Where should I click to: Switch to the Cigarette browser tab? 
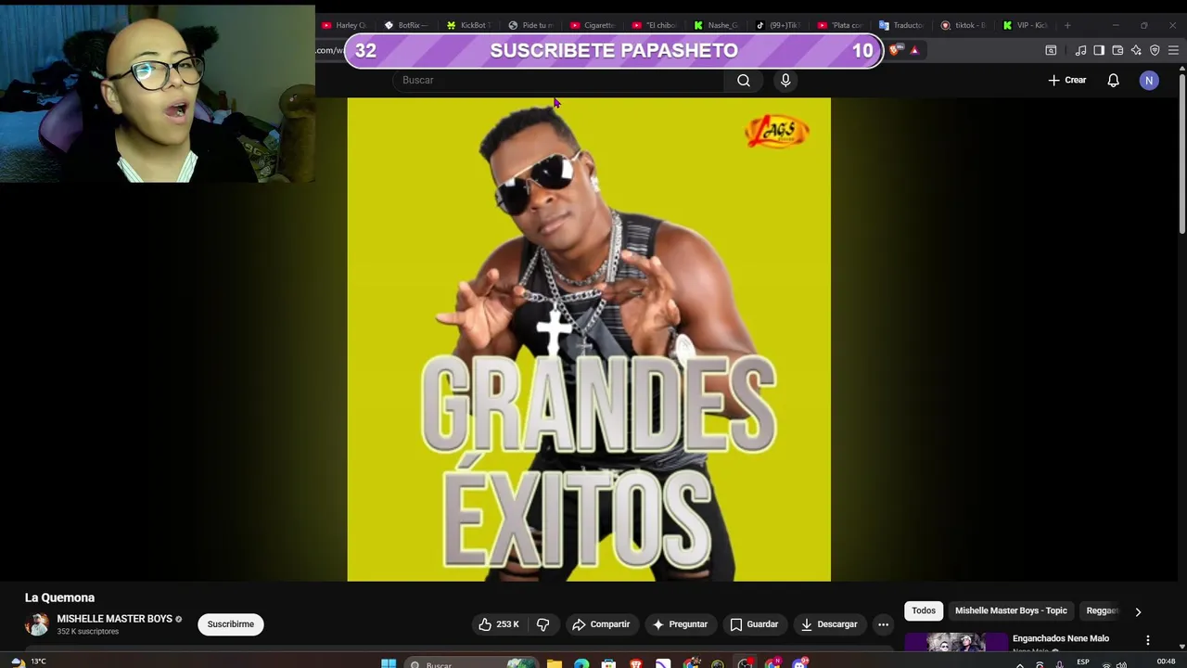593,25
